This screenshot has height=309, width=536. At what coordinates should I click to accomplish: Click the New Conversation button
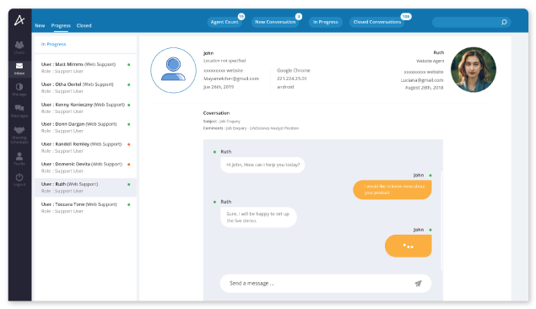tap(275, 22)
